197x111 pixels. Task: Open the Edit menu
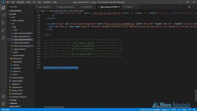tap(13, 2)
